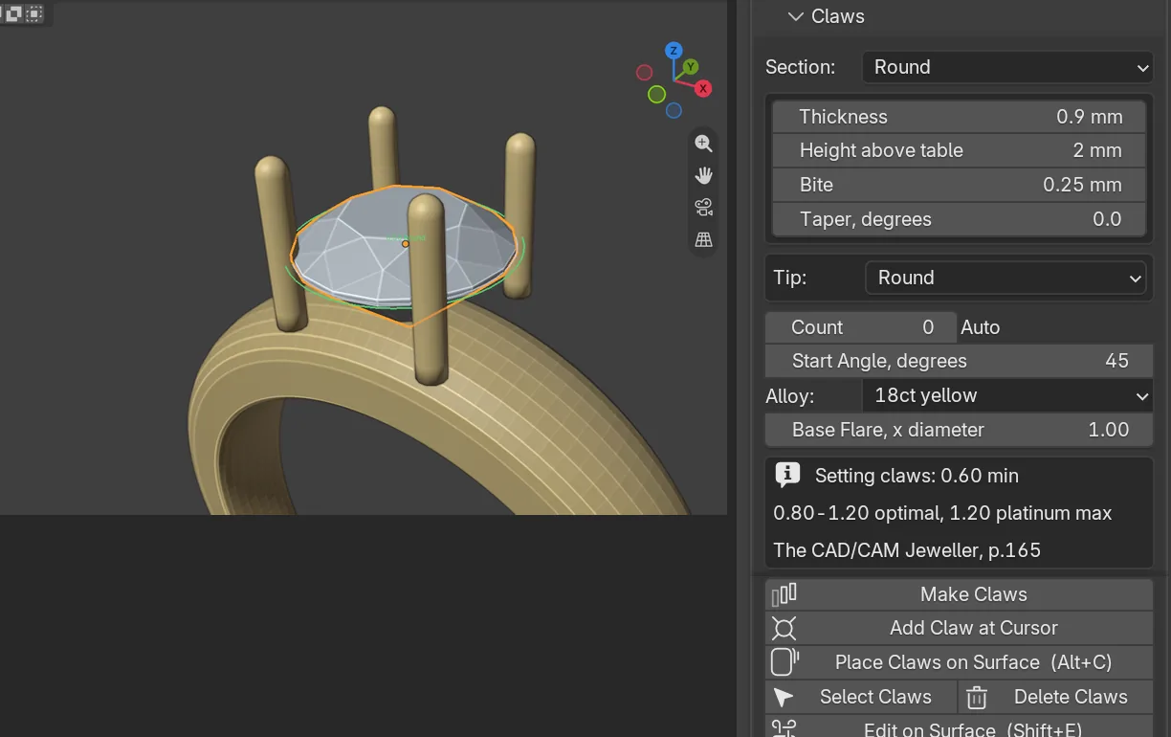Click the Taper, degrees field
Viewport: 1171px width, 737px height.
point(959,219)
